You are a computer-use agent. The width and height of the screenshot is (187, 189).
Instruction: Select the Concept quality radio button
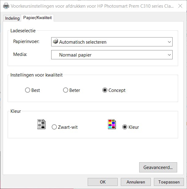pyautogui.click(x=105, y=90)
